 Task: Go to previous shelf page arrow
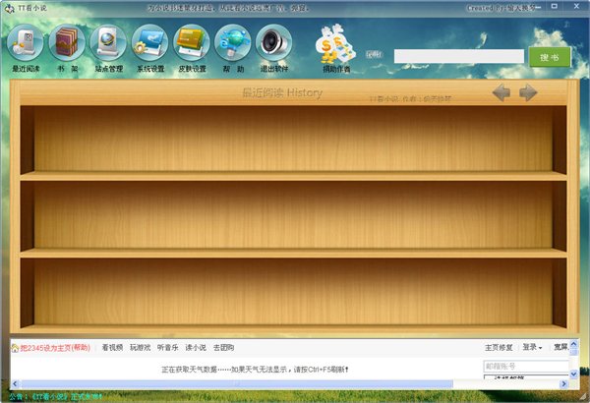point(501,92)
